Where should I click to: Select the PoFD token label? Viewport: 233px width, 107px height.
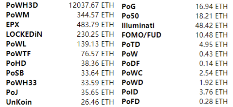coord(129,102)
